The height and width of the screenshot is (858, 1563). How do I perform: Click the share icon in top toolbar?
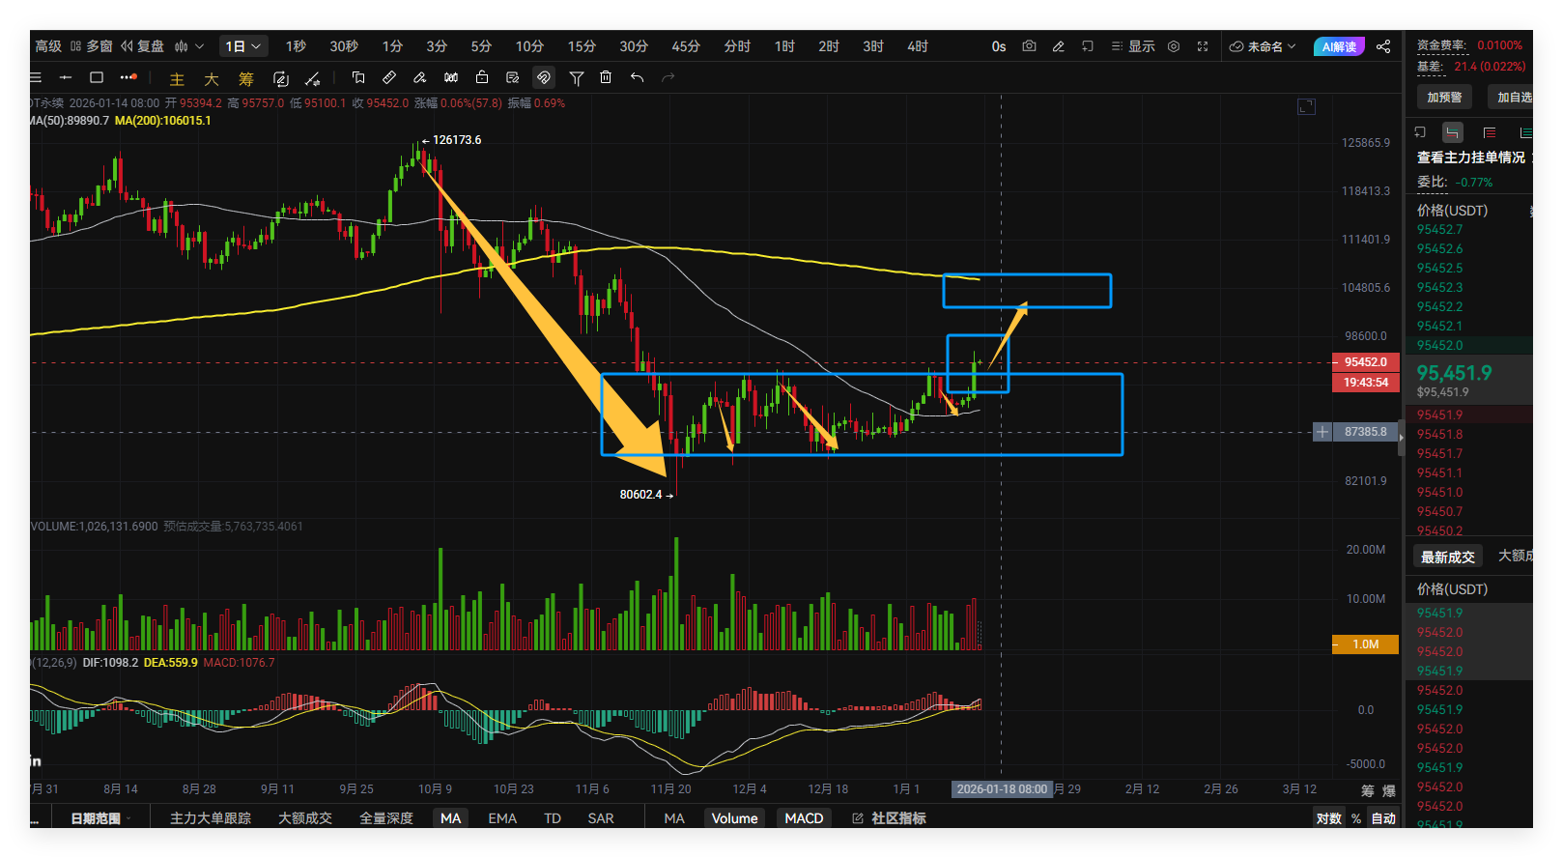(1383, 46)
